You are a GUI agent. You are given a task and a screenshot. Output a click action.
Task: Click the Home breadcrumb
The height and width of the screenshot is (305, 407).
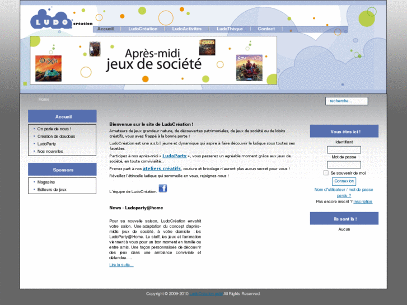(x=44, y=99)
